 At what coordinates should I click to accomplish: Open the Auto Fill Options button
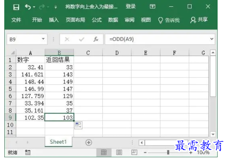pos(79,125)
